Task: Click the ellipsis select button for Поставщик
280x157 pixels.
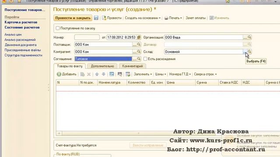Action: point(134,44)
